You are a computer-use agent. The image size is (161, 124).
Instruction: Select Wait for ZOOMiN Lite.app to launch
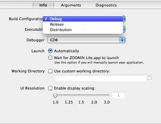coord(50,58)
